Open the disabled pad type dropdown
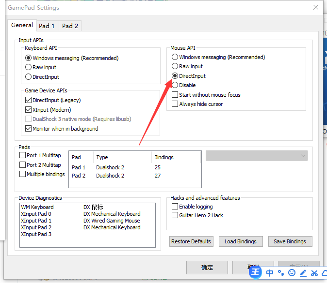 pos(257,155)
